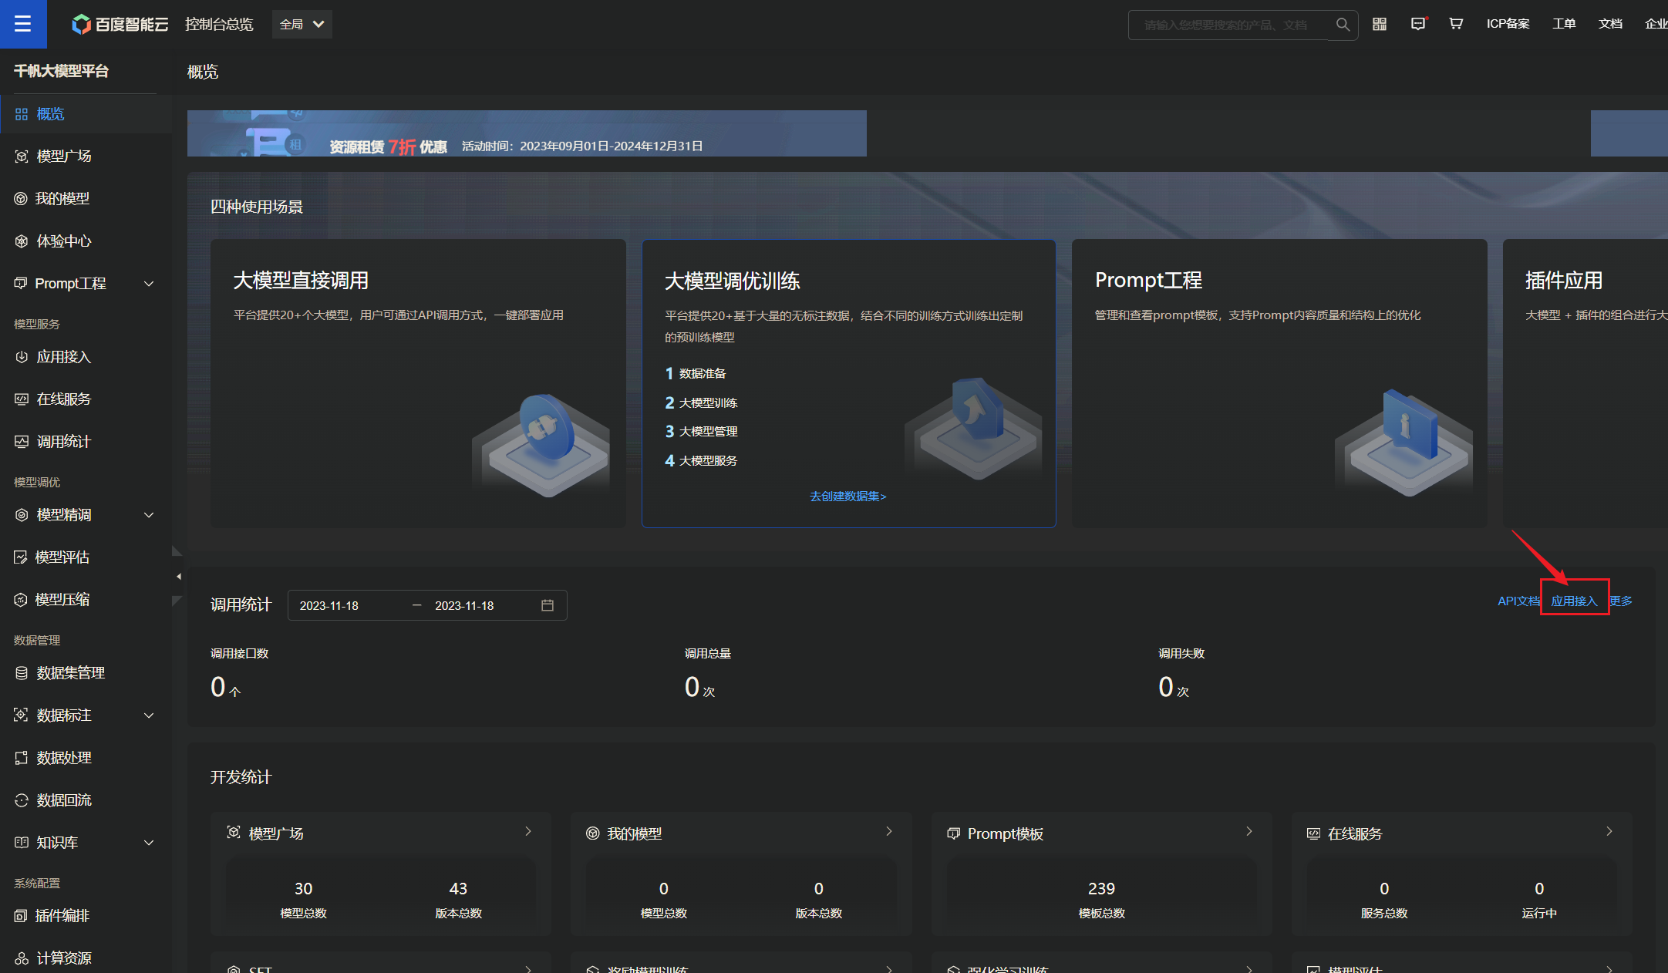Expand the Prompt工程 sidebar chevron
Viewport: 1668px width, 973px height.
[149, 284]
